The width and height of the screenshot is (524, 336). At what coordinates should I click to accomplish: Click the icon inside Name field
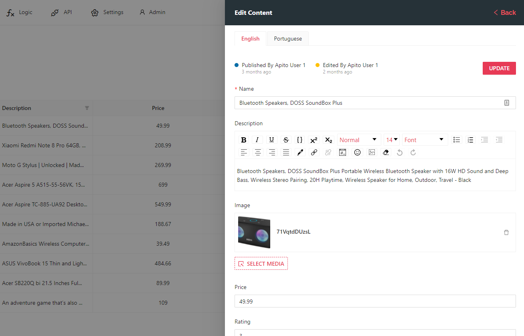click(507, 103)
